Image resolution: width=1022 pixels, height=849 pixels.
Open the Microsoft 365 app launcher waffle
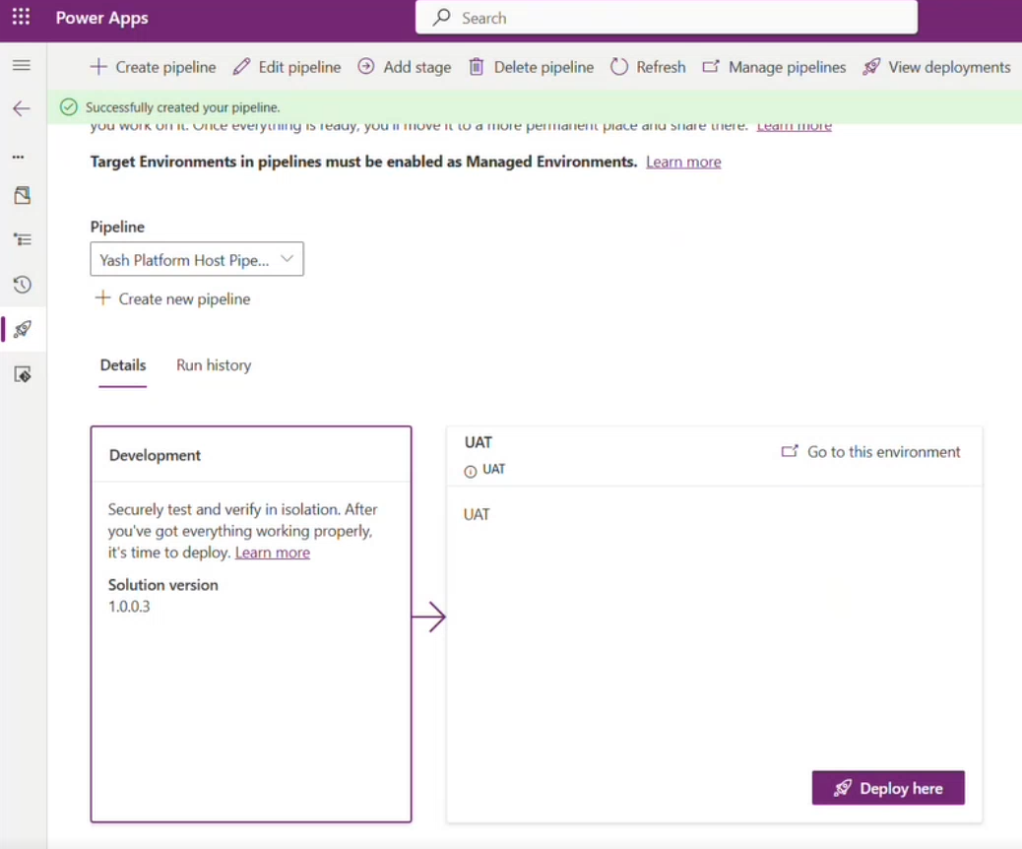point(21,17)
